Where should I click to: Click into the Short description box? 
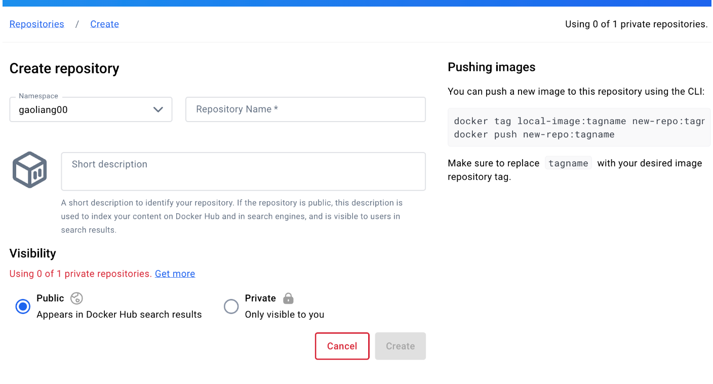coord(243,171)
